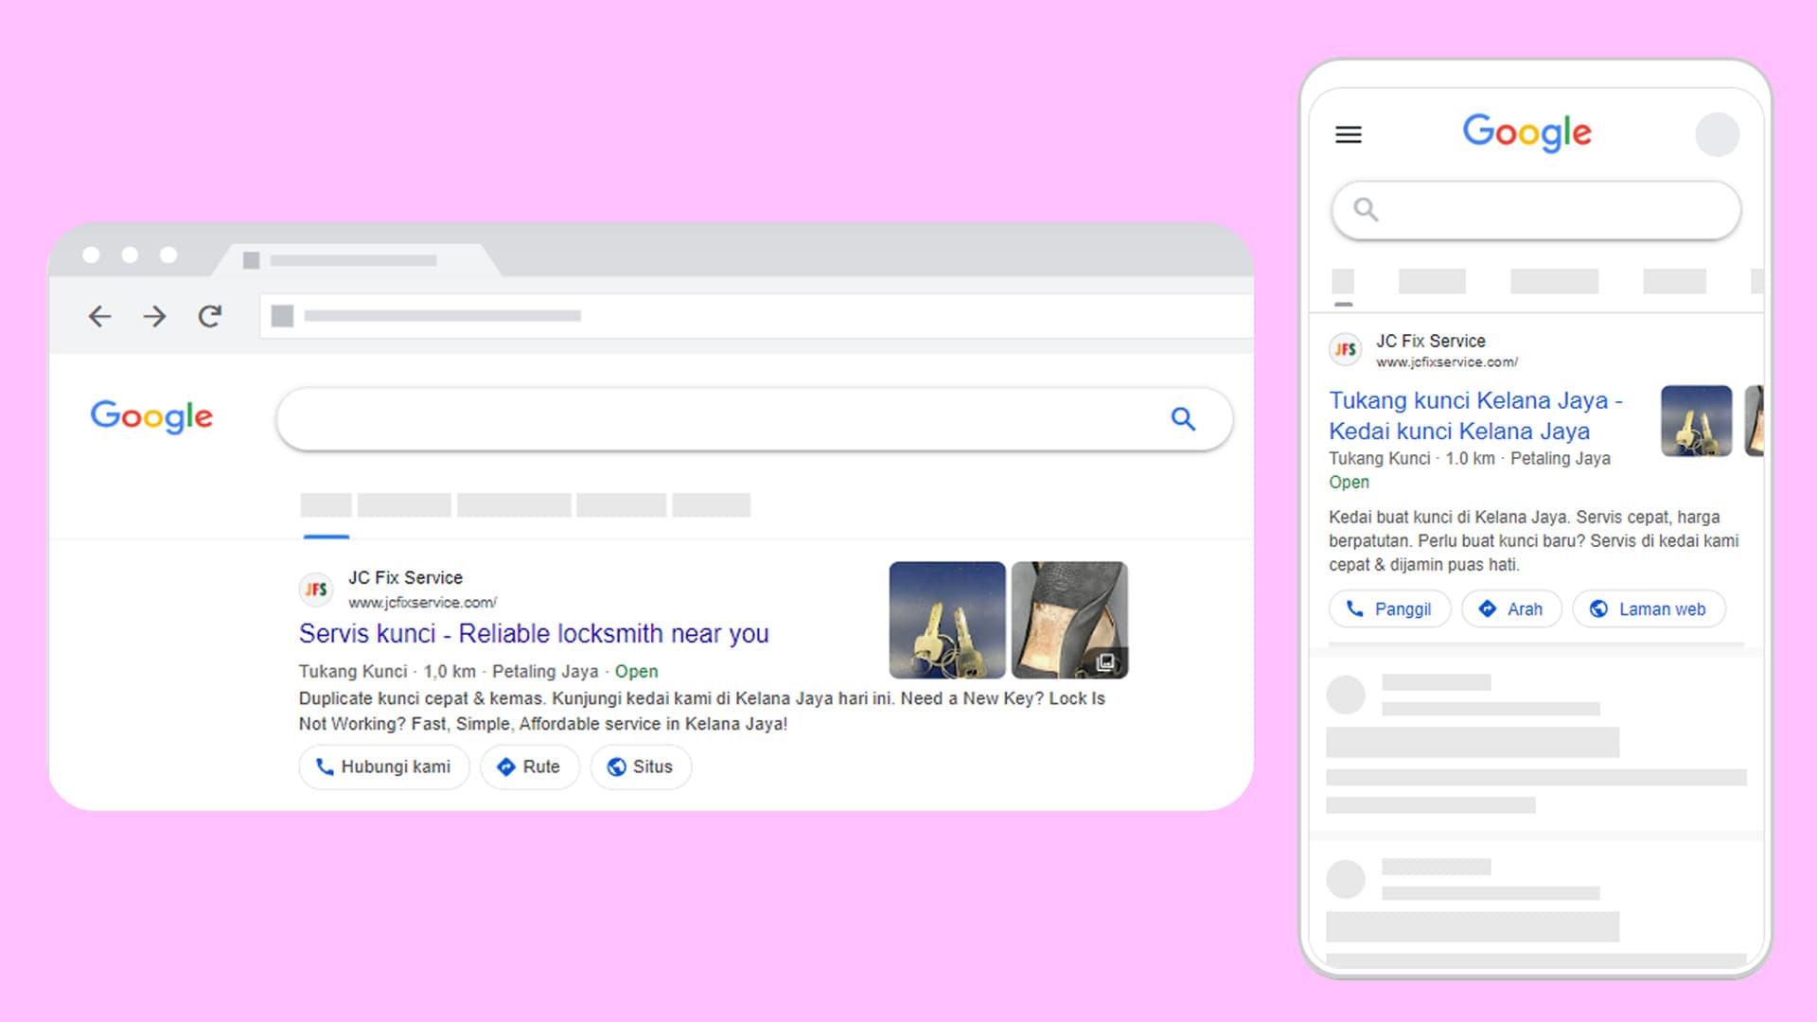Tap the Arah directions button
1817x1022 pixels.
point(1511,609)
